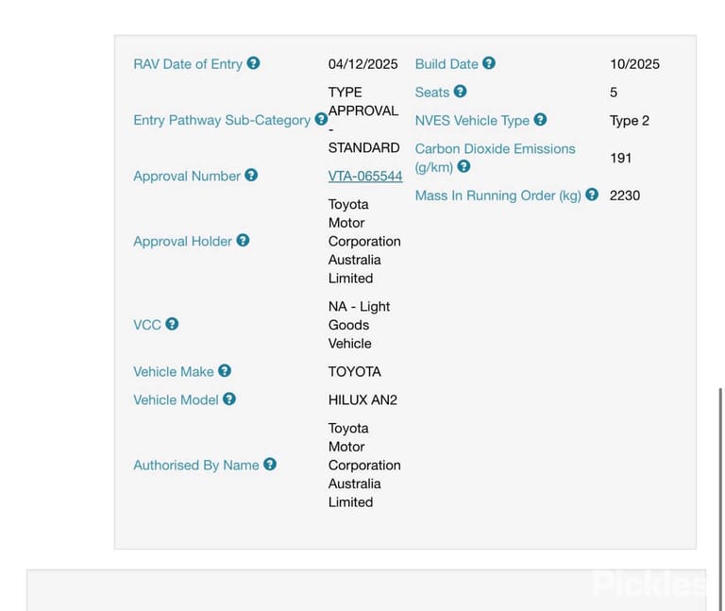Screen dimensions: 725x611
Task: Click the Entry Pathway Sub-Category label
Action: [222, 120]
